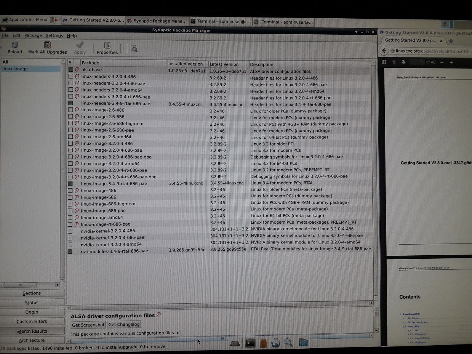
Task: Toggle the nvidia-kernel-3.2.0-4-amd64 checkbox
Action: coord(70,244)
